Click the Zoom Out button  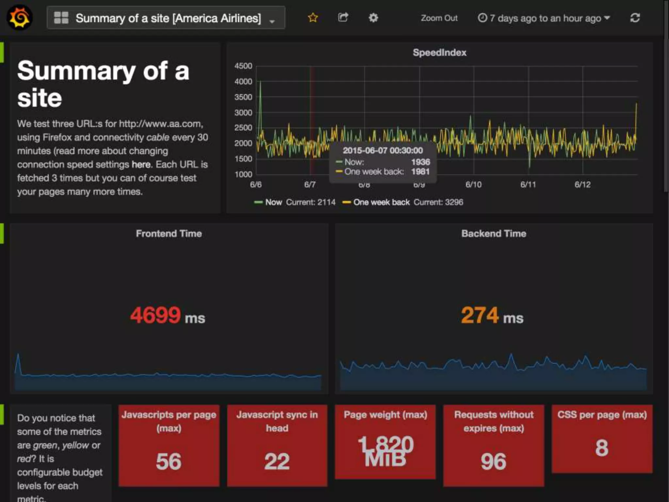coord(439,18)
